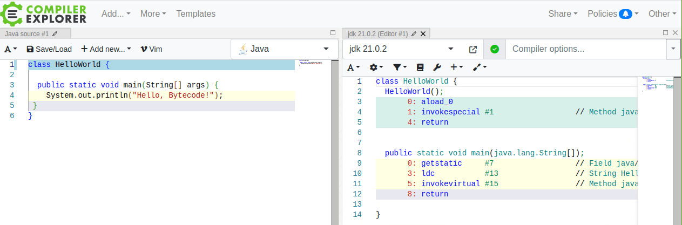
Task: Open the compiler pane font size menu
Action: (354, 67)
